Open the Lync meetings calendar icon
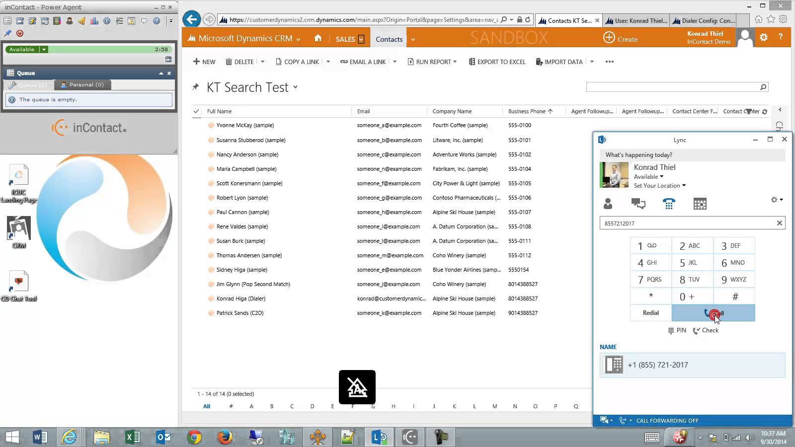 click(700, 203)
